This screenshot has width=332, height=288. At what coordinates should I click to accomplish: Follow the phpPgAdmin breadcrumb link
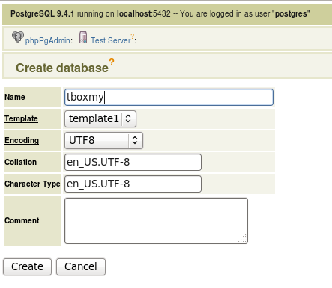pos(47,40)
